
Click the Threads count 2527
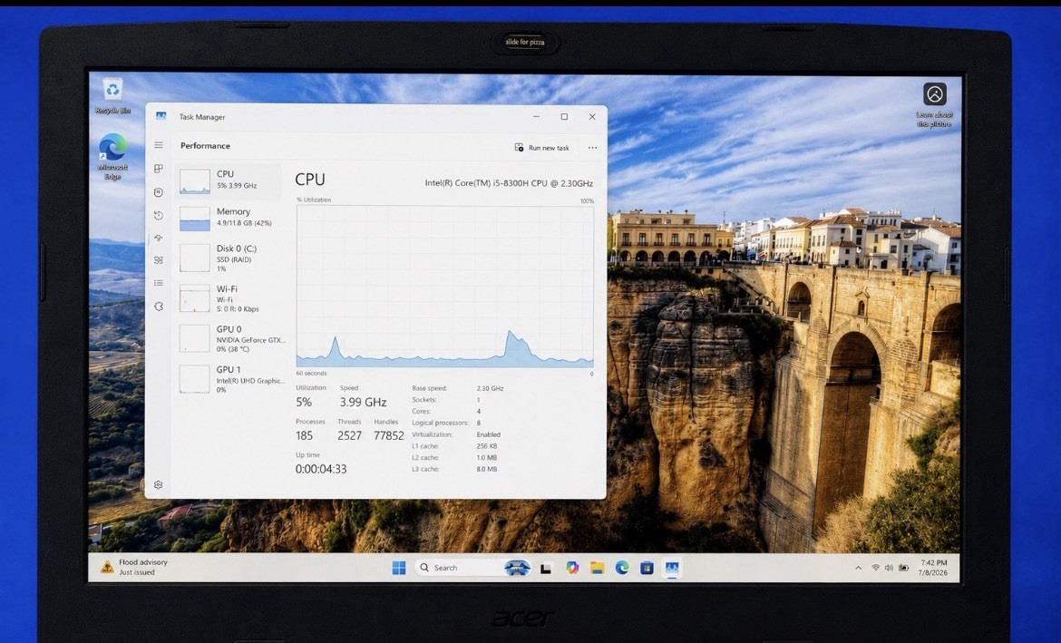[x=350, y=435]
